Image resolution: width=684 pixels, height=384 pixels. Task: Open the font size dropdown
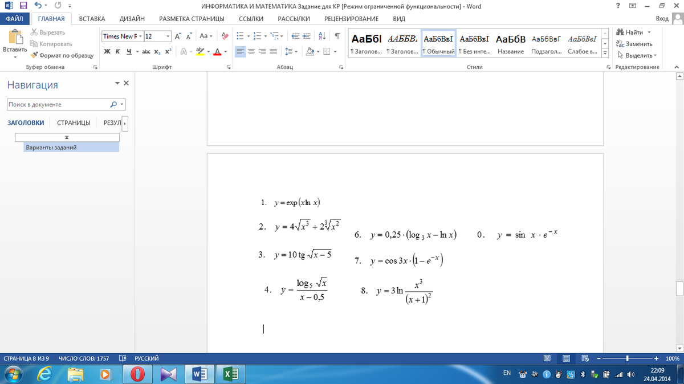pos(168,36)
